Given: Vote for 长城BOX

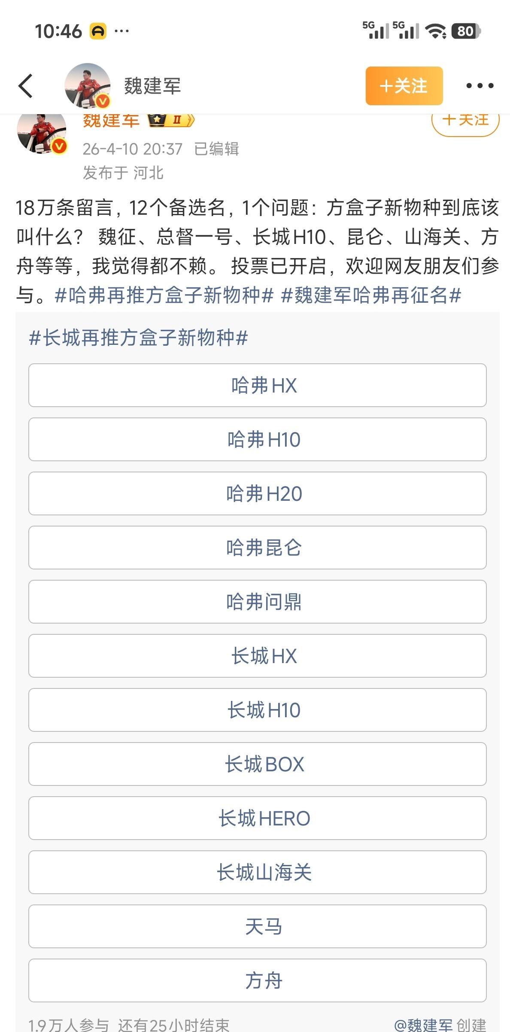Looking at the screenshot, I should coord(257,764).
